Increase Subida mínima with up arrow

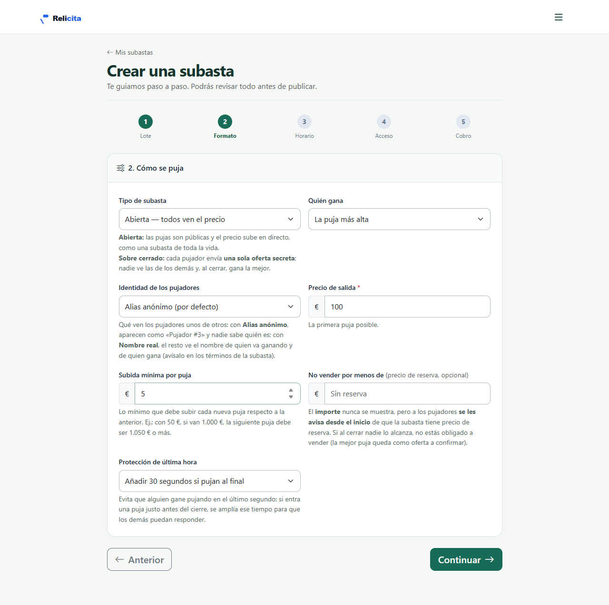click(x=291, y=391)
